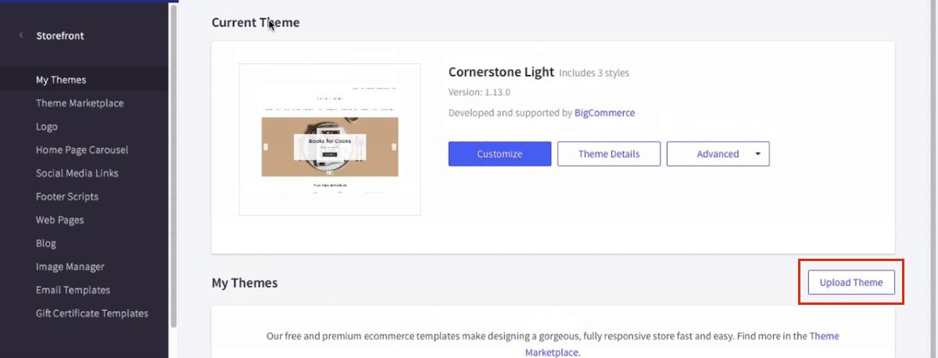Click the Cornerstone Light theme thumbnail

(330, 139)
